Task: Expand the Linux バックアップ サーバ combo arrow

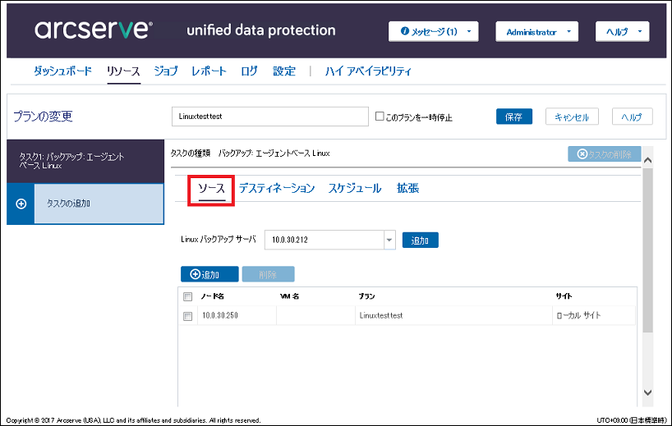Action: [389, 240]
